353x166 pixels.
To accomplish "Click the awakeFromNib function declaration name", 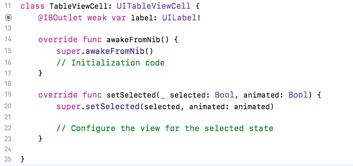I will click(x=133, y=40).
